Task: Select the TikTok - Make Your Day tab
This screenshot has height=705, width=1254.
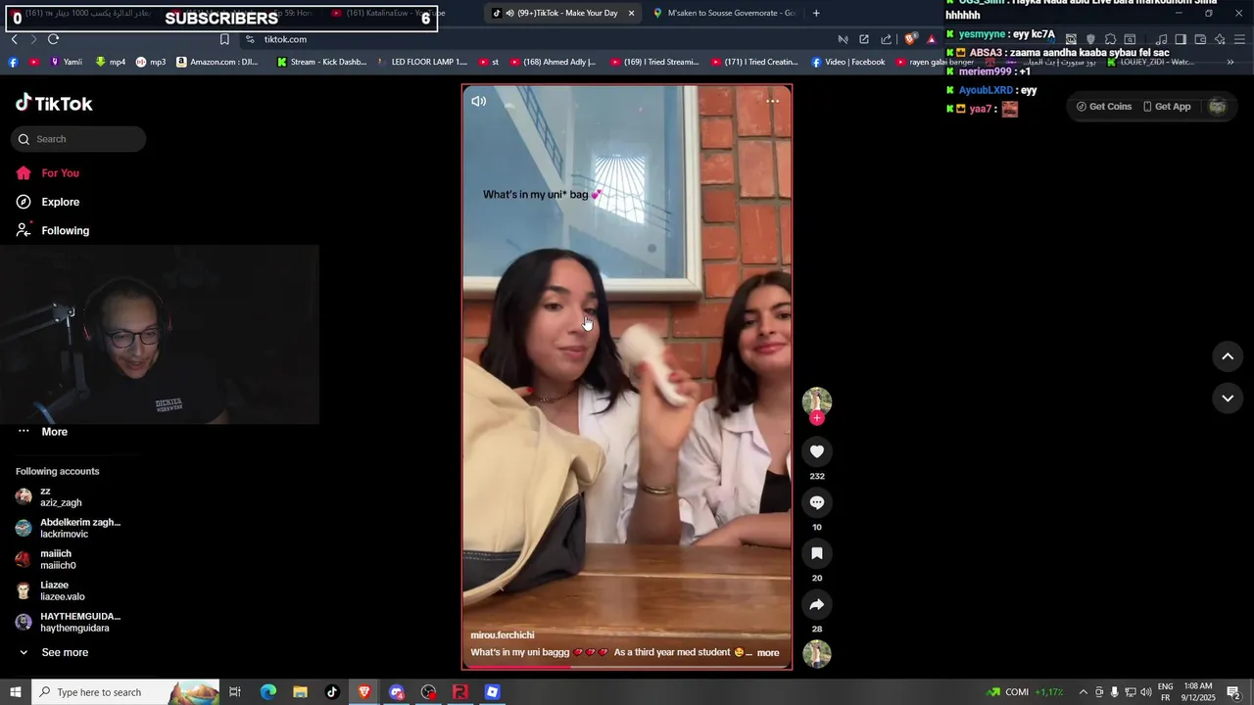Action: (563, 13)
